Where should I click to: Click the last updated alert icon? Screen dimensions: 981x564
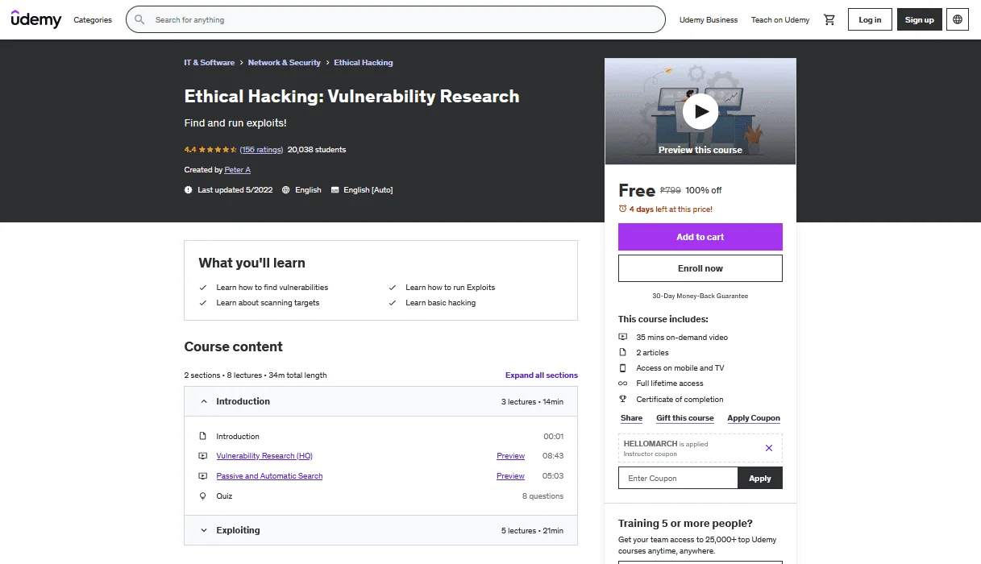click(x=189, y=190)
